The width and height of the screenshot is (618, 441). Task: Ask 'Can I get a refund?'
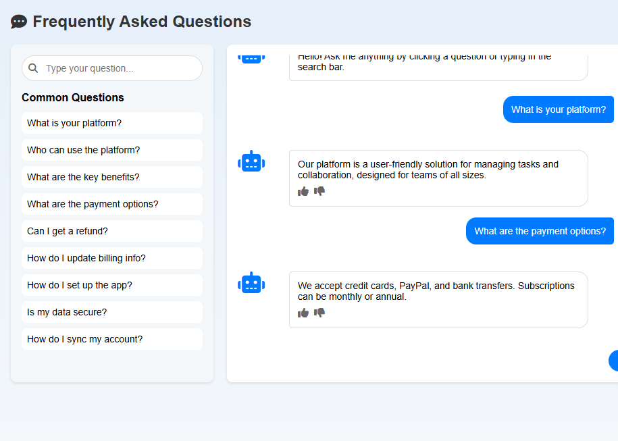(112, 231)
